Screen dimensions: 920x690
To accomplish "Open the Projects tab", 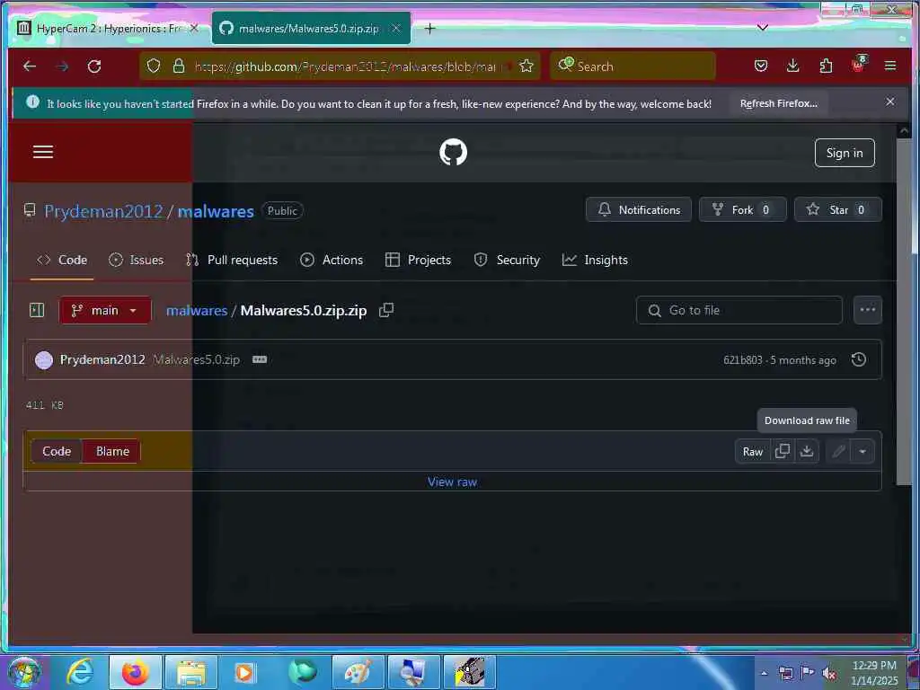I will click(419, 260).
